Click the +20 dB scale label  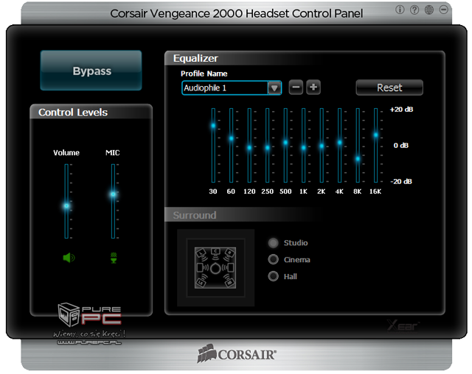click(401, 110)
